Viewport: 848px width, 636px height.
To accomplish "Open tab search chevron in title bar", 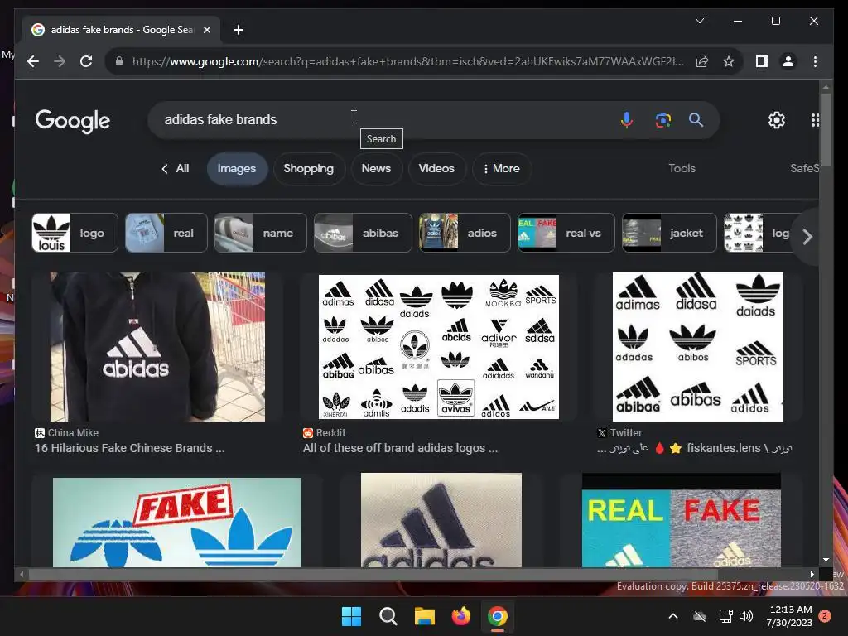I will tap(699, 21).
